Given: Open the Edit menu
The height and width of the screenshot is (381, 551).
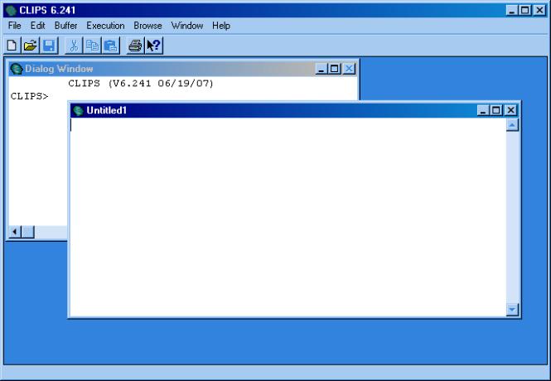Looking at the screenshot, I should 37,26.
